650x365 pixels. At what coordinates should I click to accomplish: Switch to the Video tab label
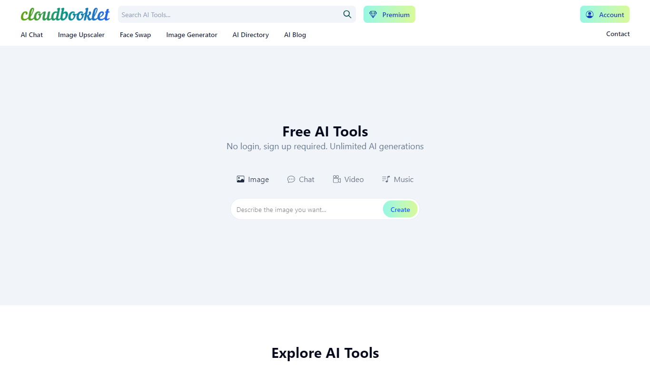[354, 179]
